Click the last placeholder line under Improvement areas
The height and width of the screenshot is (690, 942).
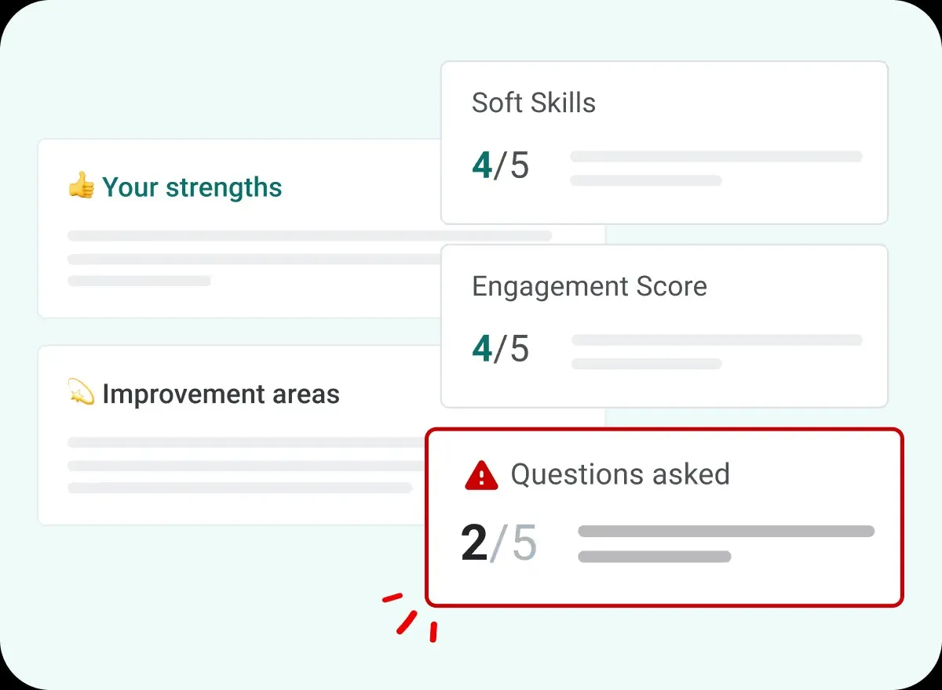(240, 488)
